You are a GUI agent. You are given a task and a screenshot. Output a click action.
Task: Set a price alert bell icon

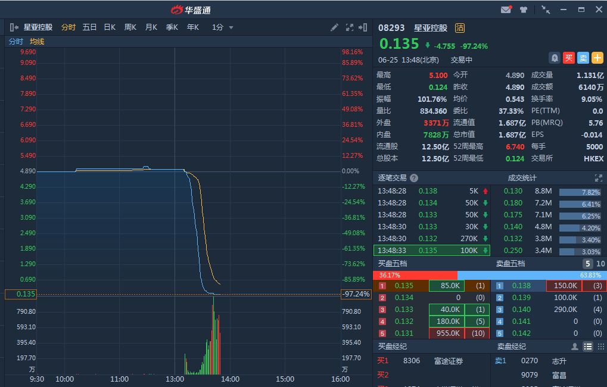pyautogui.click(x=555, y=58)
